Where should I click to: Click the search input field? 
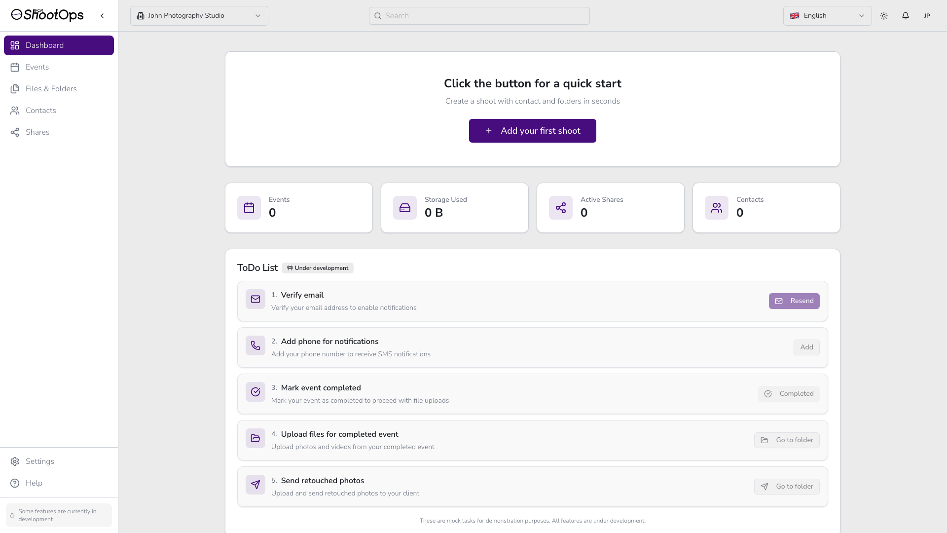coord(479,16)
